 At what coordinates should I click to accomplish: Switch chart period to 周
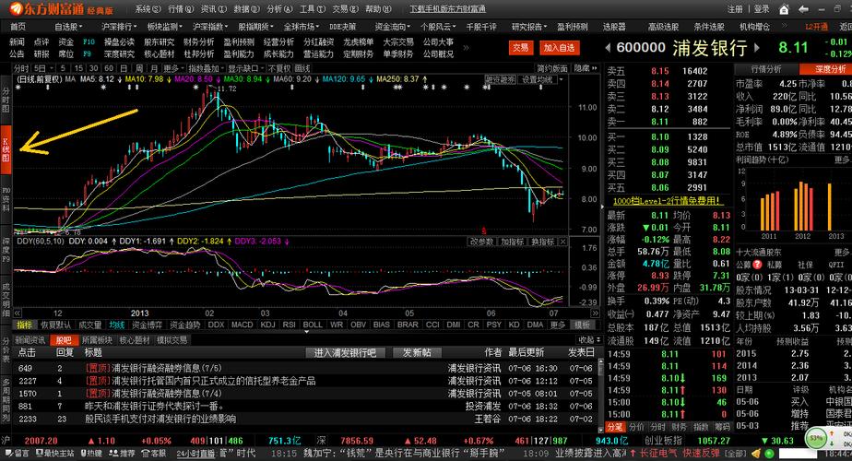tap(139, 68)
